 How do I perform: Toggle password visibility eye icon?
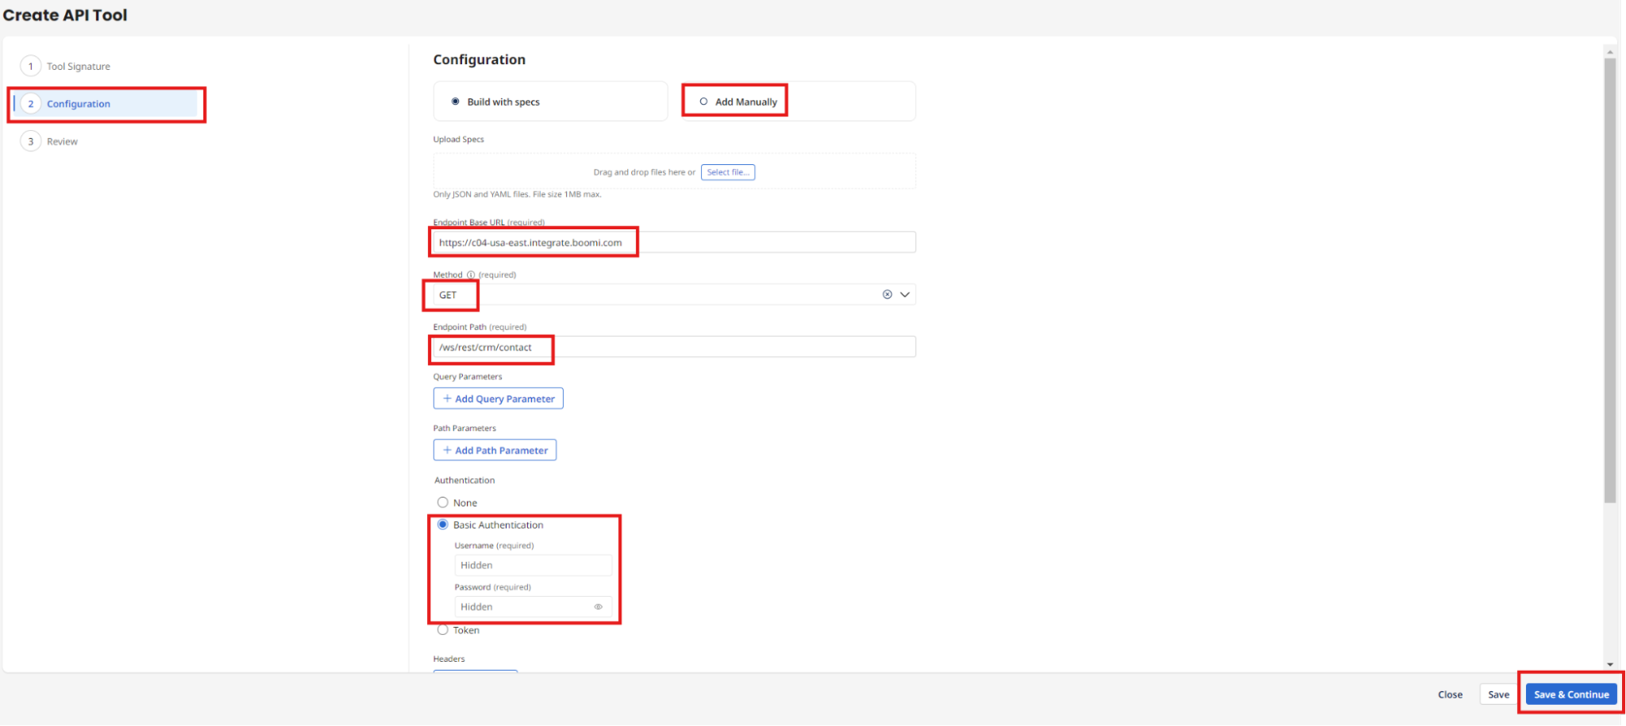pos(598,607)
